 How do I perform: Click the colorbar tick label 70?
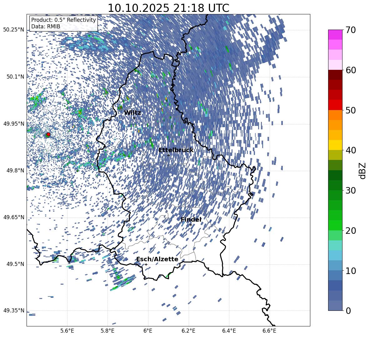[351, 30]
